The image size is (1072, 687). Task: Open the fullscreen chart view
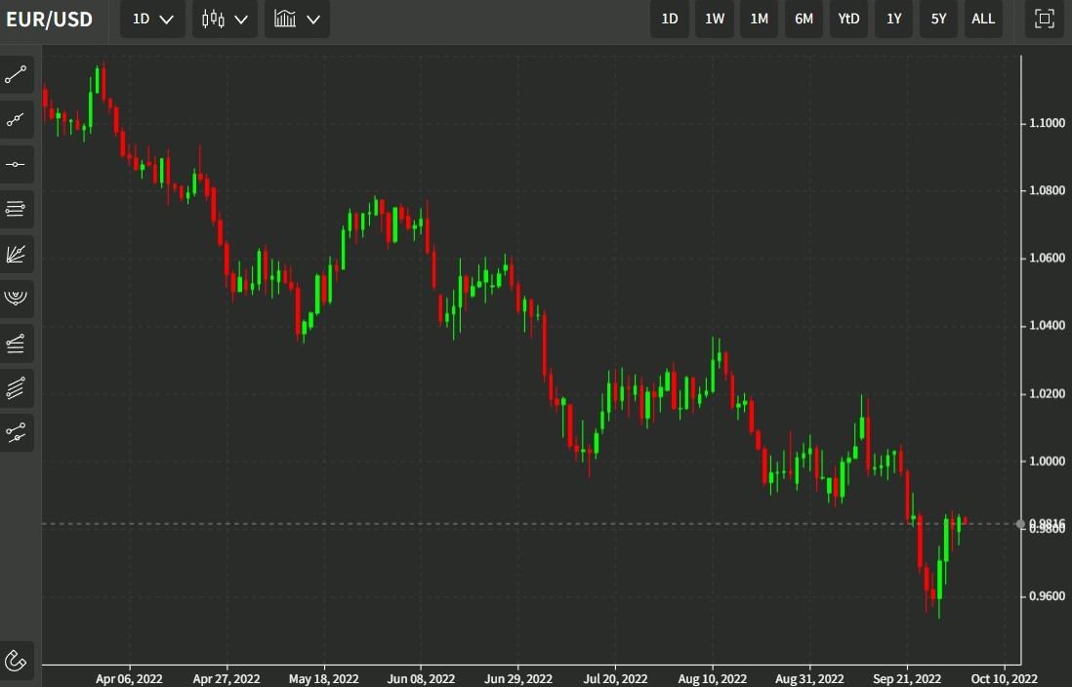coord(1044,20)
